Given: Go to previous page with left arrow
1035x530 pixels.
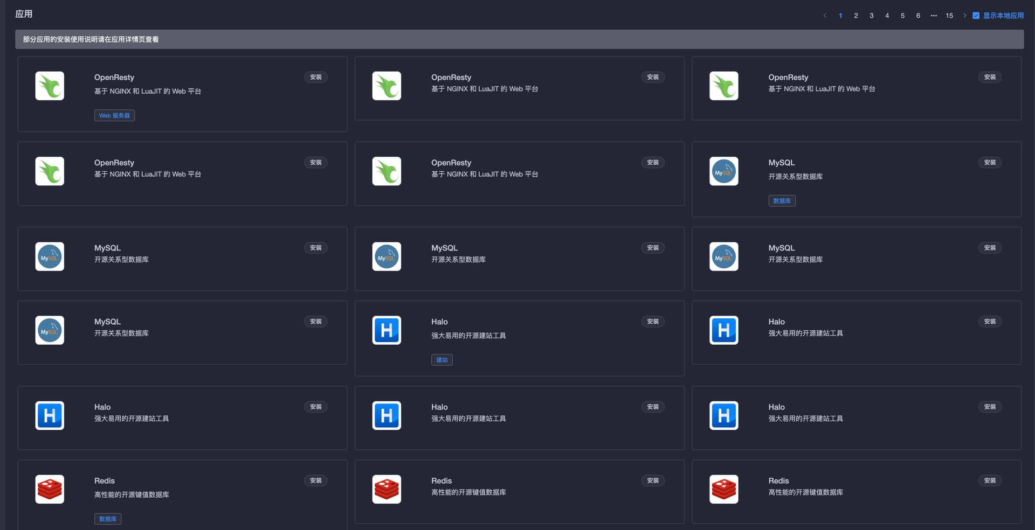Looking at the screenshot, I should [x=825, y=16].
